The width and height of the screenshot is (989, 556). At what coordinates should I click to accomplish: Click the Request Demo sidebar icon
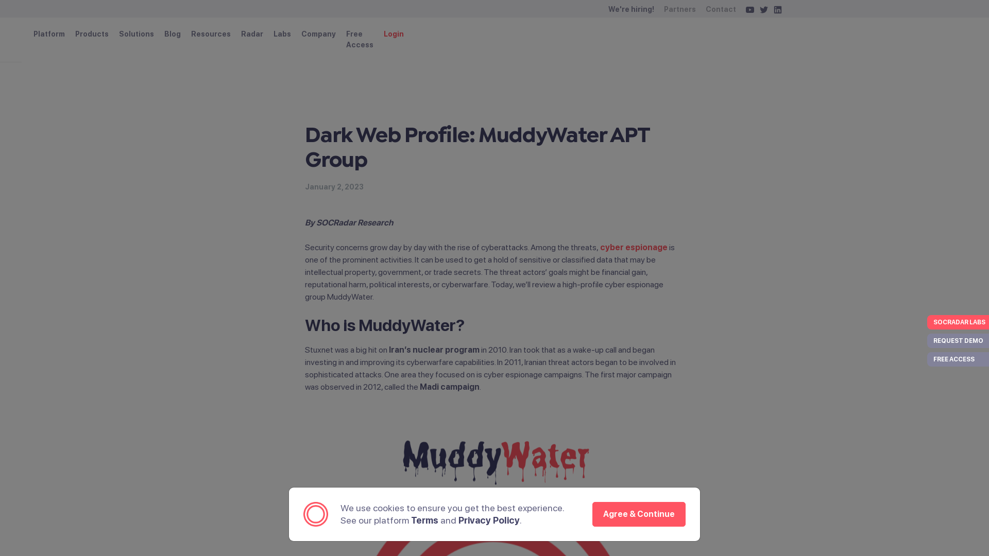pyautogui.click(x=959, y=340)
